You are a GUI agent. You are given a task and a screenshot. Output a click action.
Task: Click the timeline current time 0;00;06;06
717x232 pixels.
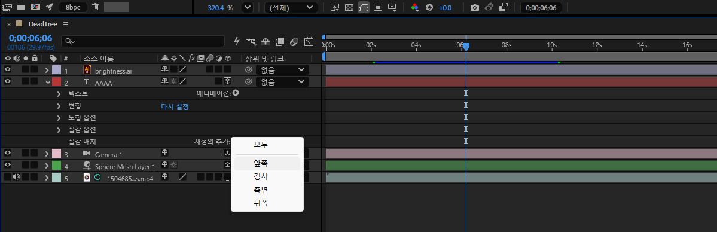[30, 38]
